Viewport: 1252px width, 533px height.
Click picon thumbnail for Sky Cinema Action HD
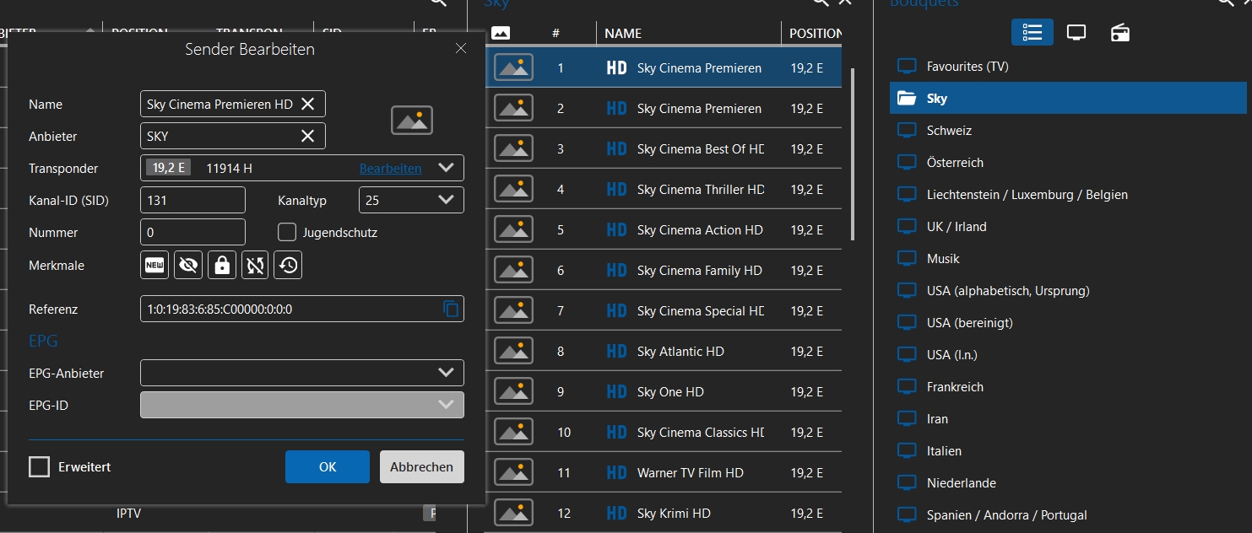513,230
